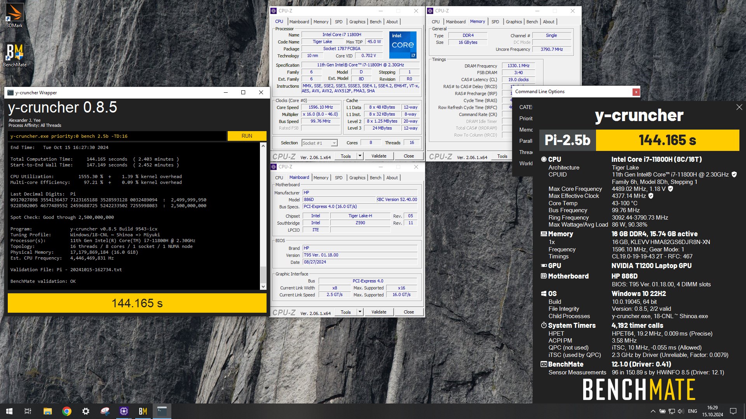The height and width of the screenshot is (419, 746).
Task: Click the yellow RUN button in y-cruncher Wrapper
Action: pos(247,136)
